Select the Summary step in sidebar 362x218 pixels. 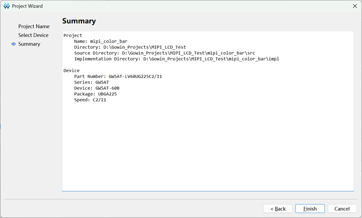[x=29, y=44]
